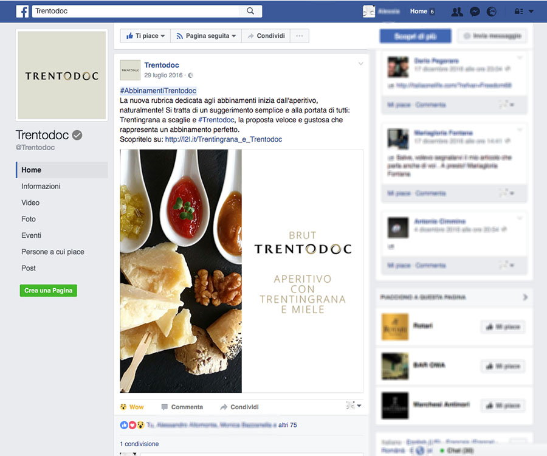Open the gold Rotari page thumbnail
This screenshot has width=547, height=456.
pyautogui.click(x=395, y=327)
